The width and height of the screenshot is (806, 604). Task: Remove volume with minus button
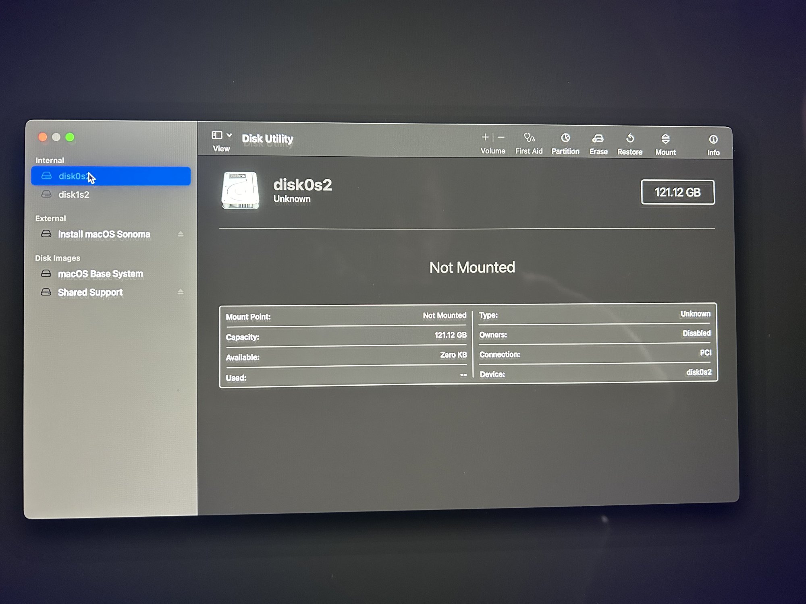coord(501,137)
